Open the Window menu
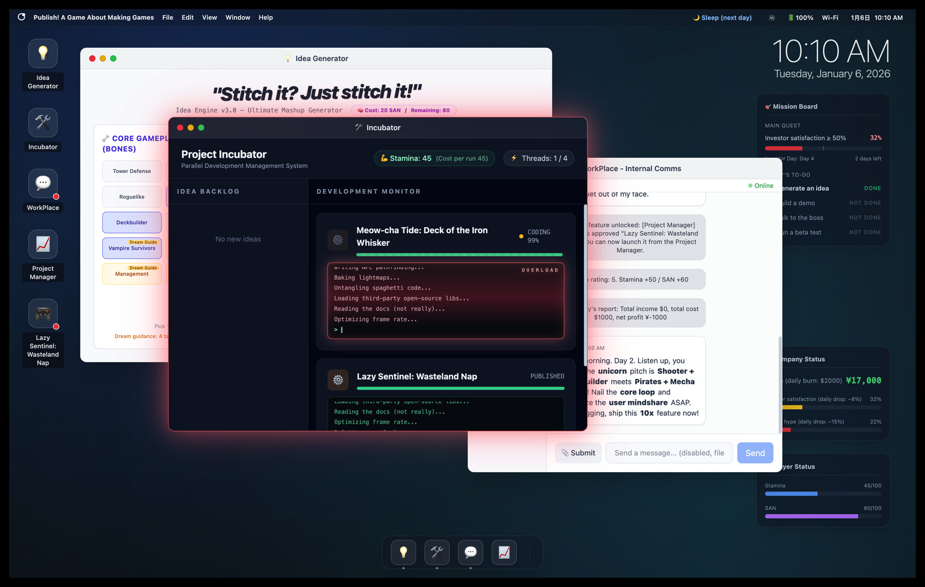Viewport: 925px width, 587px height. [238, 17]
